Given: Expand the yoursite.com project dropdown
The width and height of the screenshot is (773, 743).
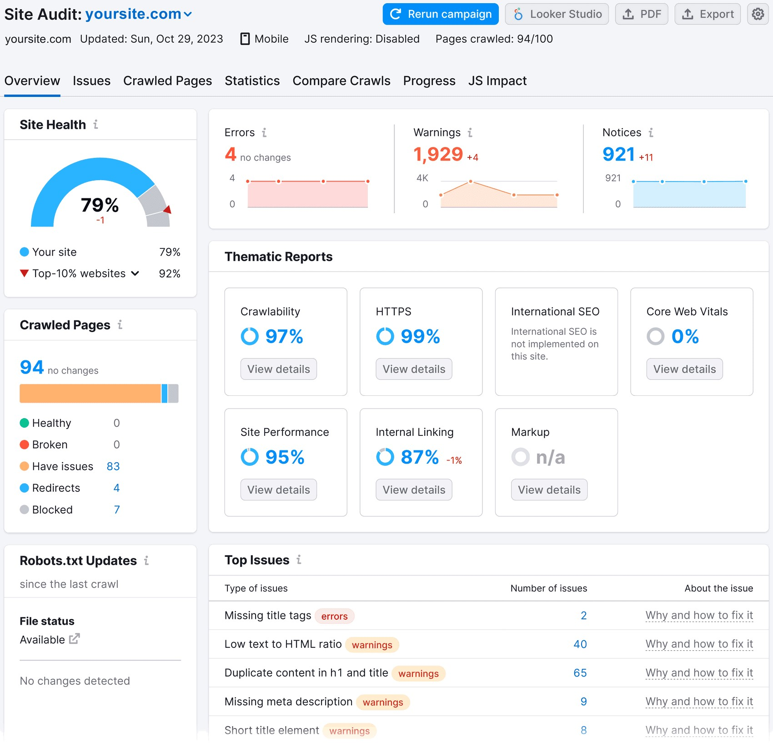Looking at the screenshot, I should coord(188,15).
